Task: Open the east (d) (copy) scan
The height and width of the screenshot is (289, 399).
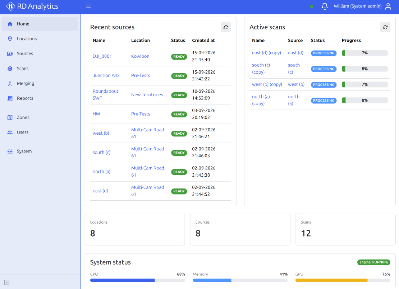Action: [266, 53]
